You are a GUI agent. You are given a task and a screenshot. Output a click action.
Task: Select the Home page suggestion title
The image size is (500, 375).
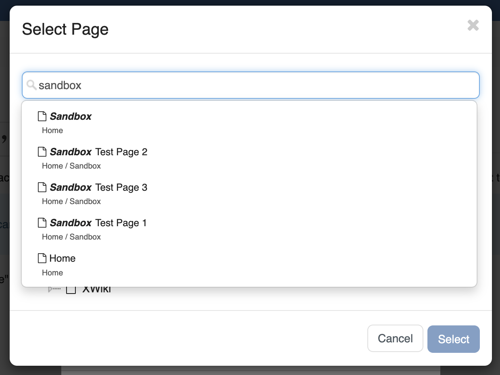(x=62, y=258)
